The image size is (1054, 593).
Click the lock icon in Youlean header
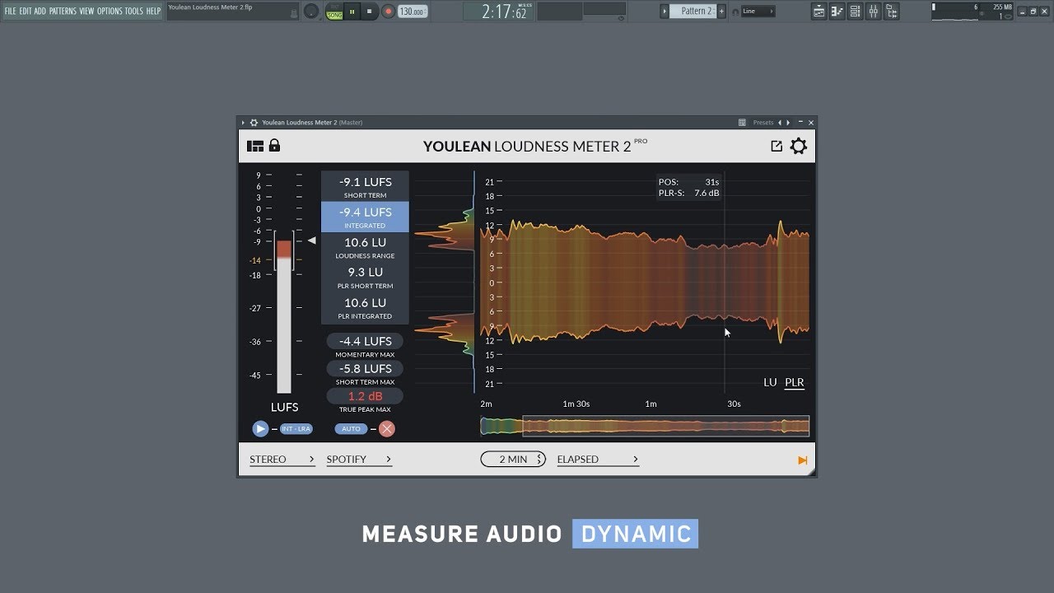click(x=274, y=145)
